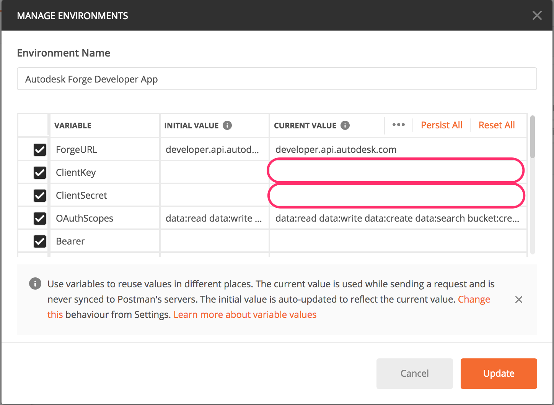Click the Initial Value info icon
554x405 pixels.
click(x=227, y=125)
